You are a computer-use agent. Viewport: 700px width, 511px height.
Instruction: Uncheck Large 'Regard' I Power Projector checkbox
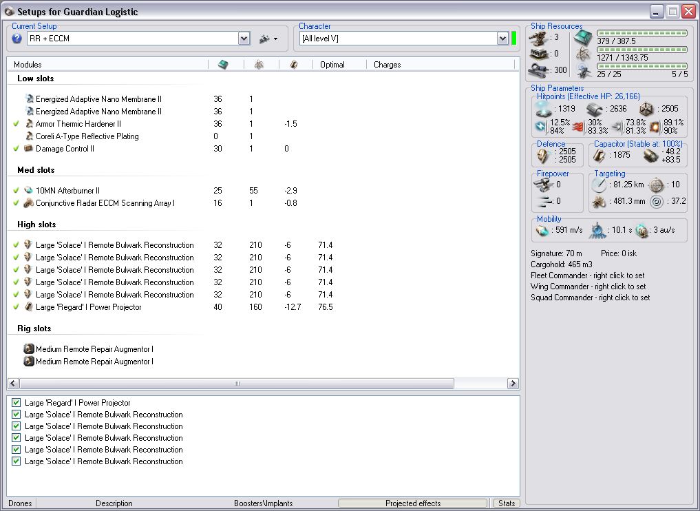tap(17, 403)
